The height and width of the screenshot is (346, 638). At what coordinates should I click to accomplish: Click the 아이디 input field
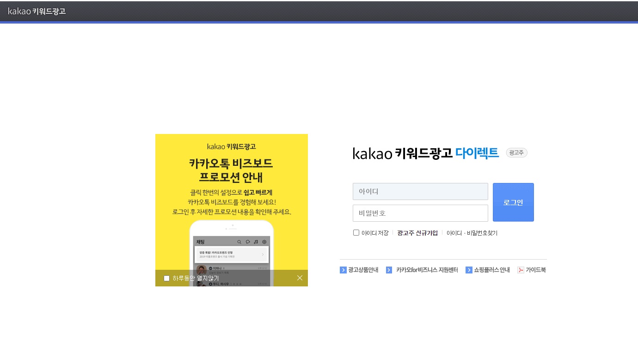[x=420, y=191]
